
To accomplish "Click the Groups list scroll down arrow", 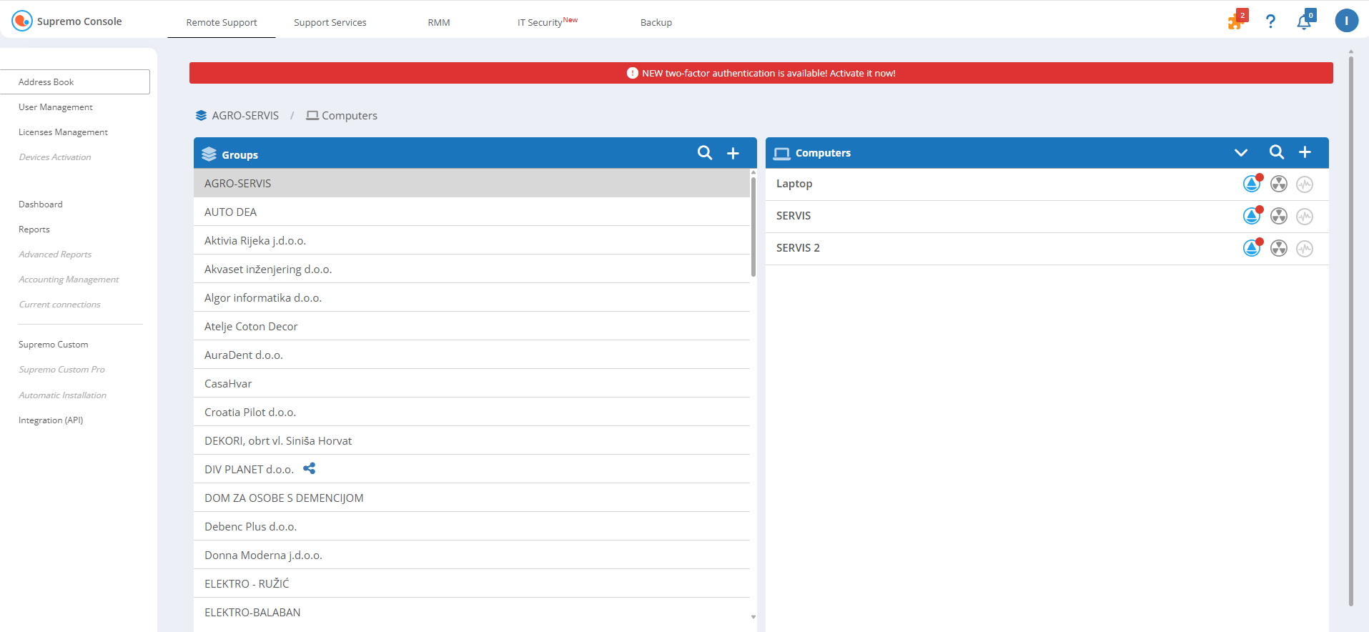I will tap(753, 617).
